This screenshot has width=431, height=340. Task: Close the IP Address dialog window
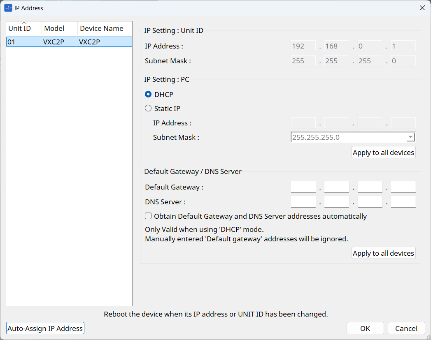[x=422, y=8]
